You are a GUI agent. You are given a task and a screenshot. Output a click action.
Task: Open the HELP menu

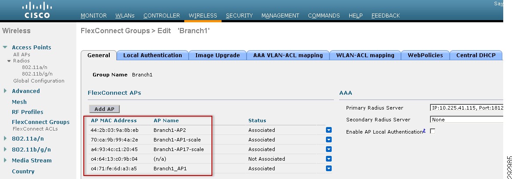(x=356, y=16)
